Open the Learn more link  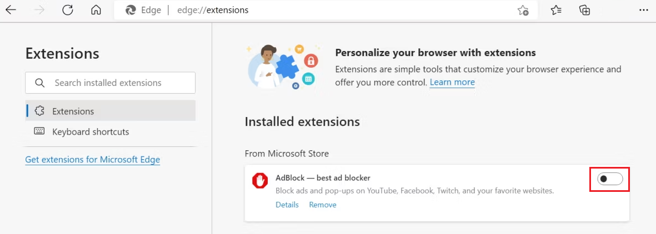(x=452, y=82)
